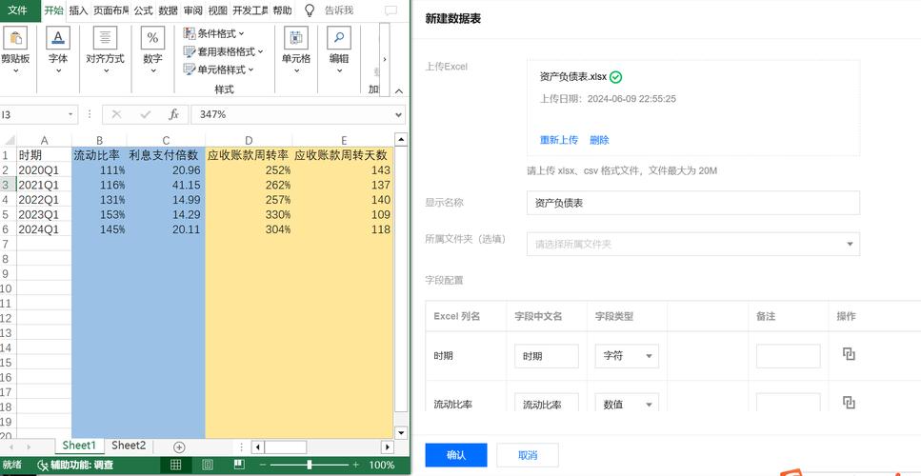Screen dimensions: 921x476
Task: Cancel formula entry with X icon
Action: [x=116, y=114]
